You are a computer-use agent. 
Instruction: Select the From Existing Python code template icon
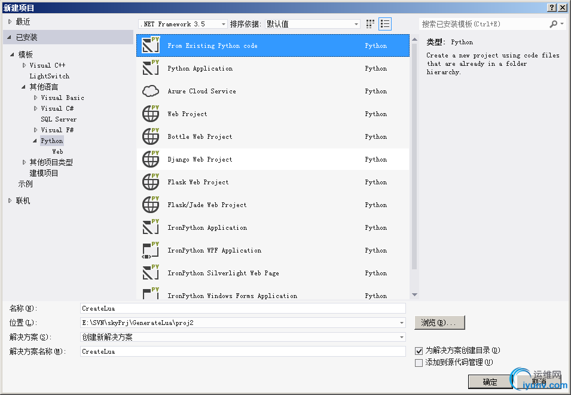(151, 45)
